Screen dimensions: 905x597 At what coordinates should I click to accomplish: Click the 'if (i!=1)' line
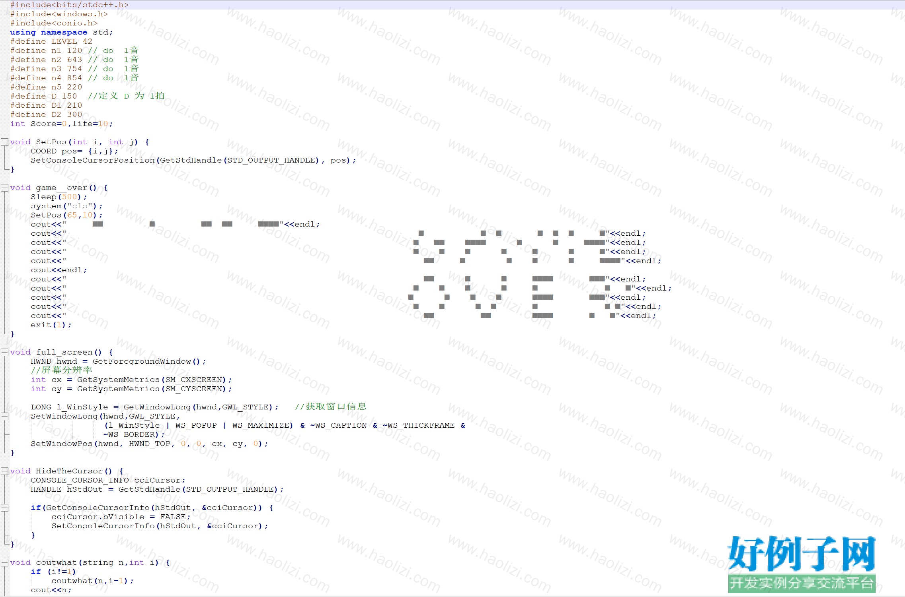pyautogui.click(x=54, y=572)
